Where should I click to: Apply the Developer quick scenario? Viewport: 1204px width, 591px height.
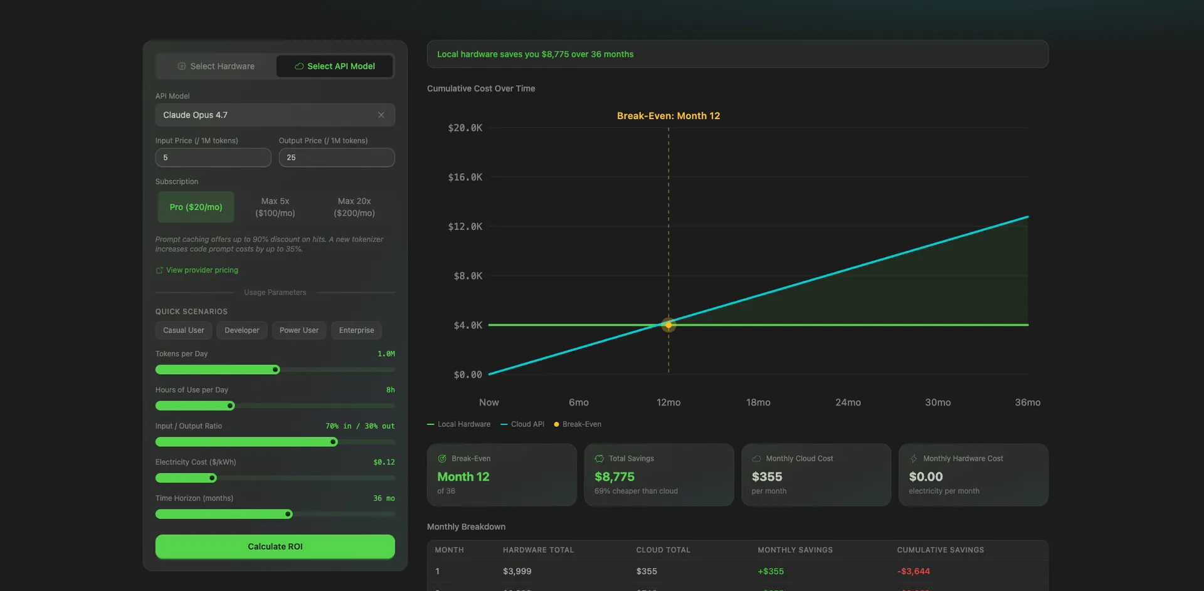coord(241,330)
